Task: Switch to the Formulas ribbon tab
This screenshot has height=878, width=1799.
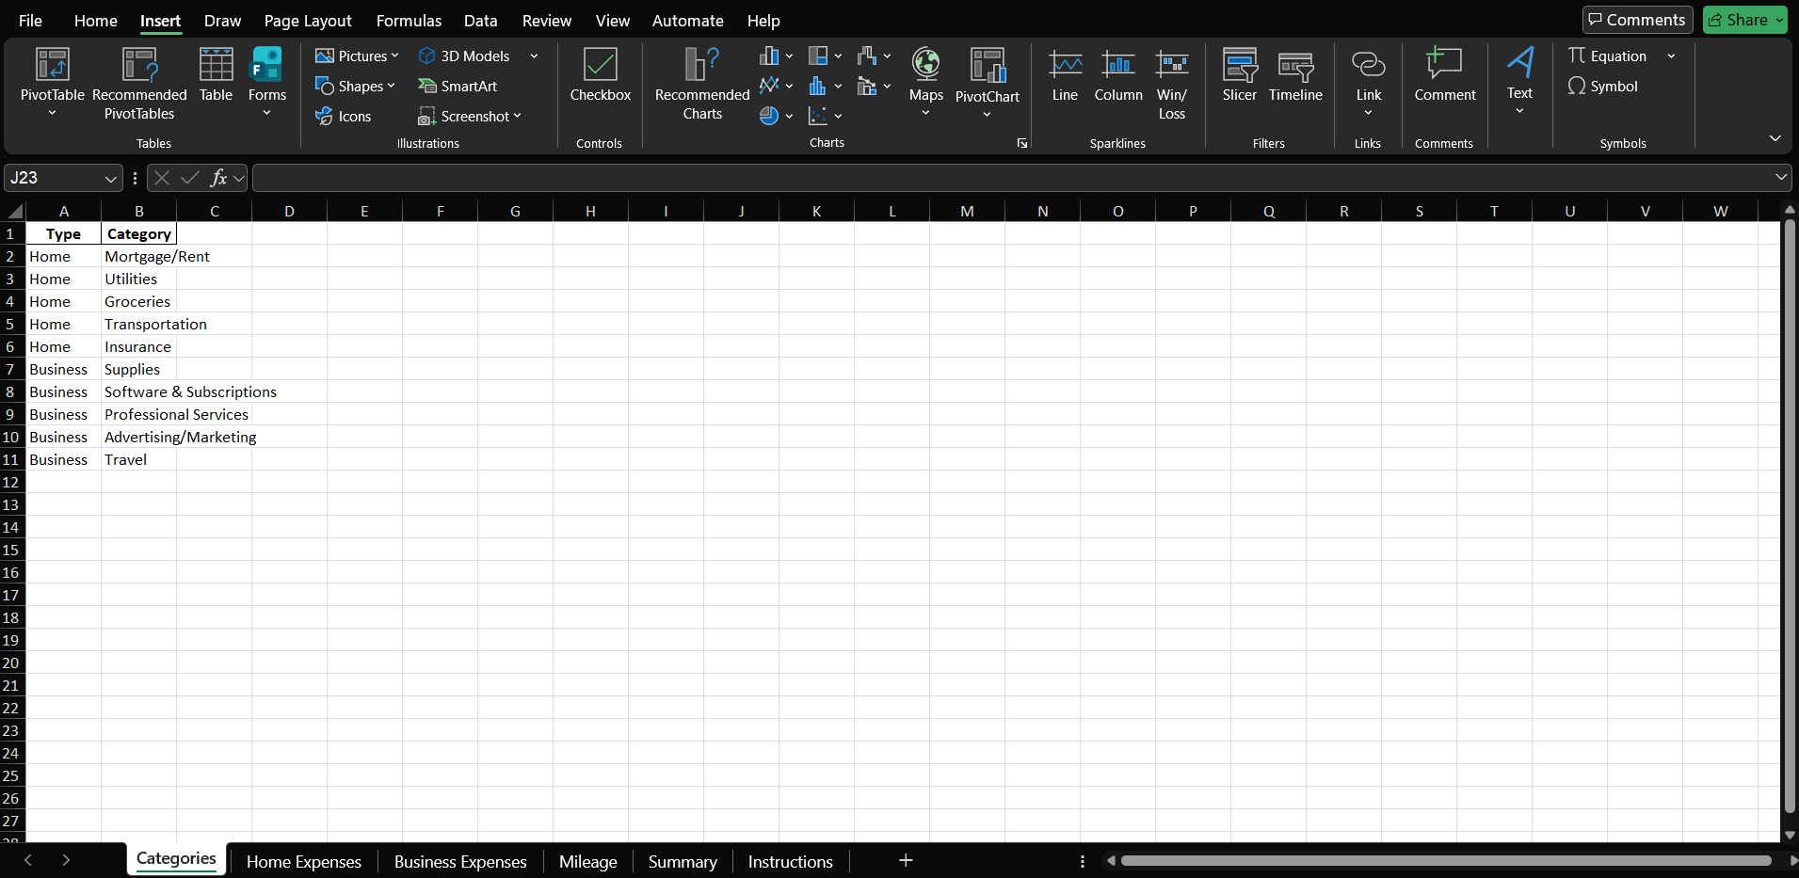Action: coord(409,20)
